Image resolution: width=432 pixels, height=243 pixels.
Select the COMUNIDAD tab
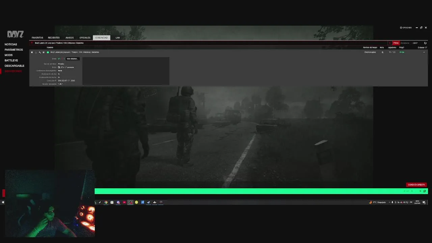coord(101,38)
